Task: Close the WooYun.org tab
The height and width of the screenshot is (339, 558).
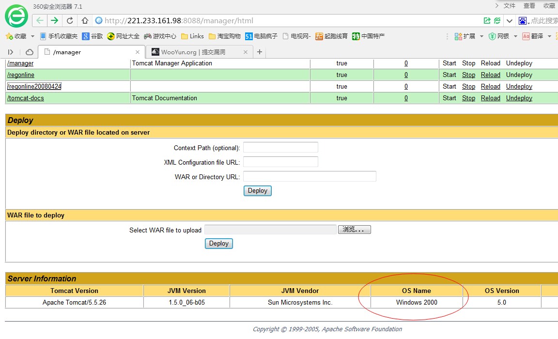Action: pos(245,52)
